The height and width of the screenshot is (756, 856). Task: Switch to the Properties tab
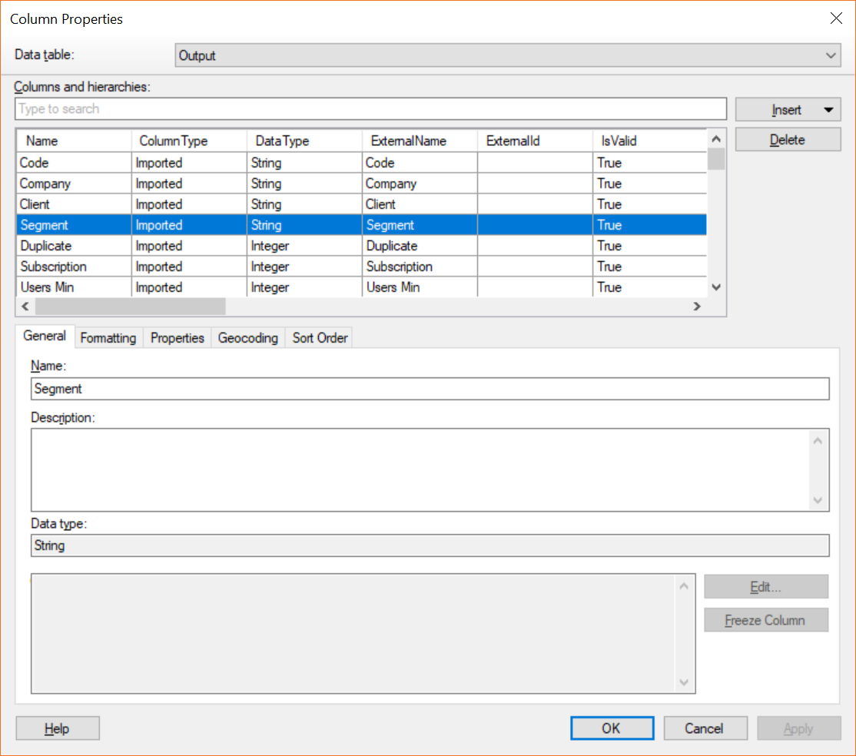[x=178, y=338]
